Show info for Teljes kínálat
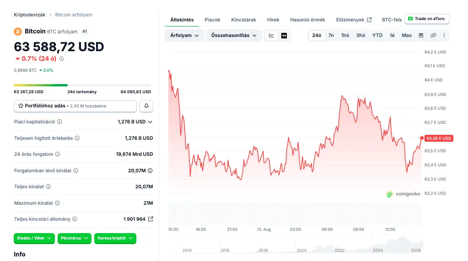The height and width of the screenshot is (261, 468). point(48,187)
